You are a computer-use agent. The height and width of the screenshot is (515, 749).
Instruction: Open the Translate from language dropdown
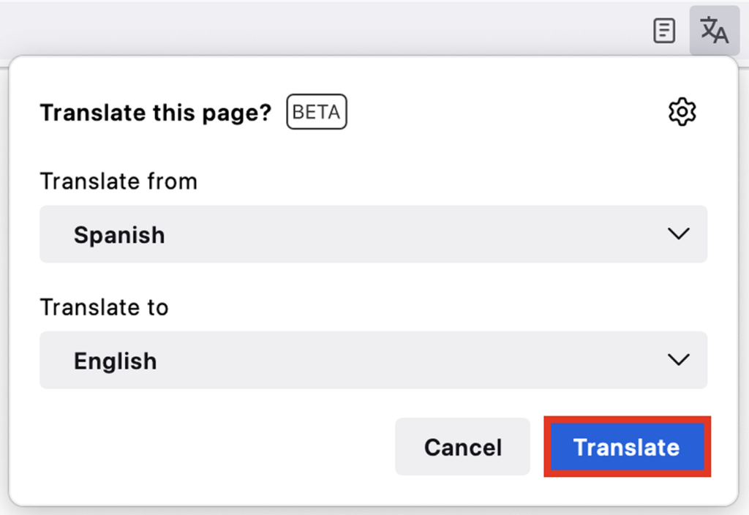point(373,234)
